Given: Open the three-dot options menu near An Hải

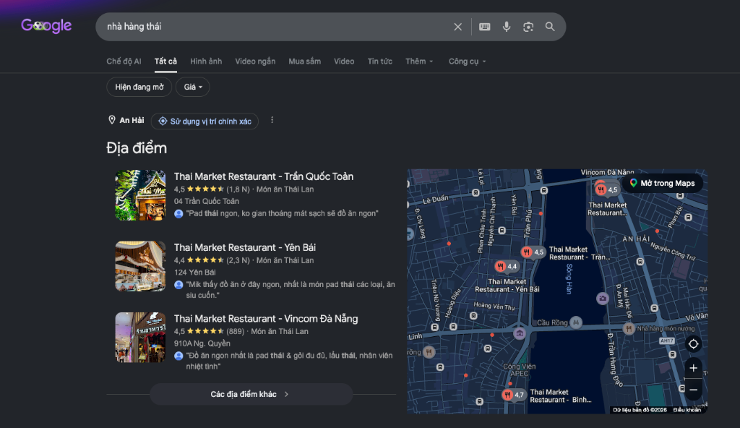Looking at the screenshot, I should [272, 120].
